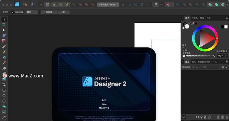This screenshot has width=229, height=121.
Task: Open the 默认 auto-select dropdown
Action: coord(32,12)
